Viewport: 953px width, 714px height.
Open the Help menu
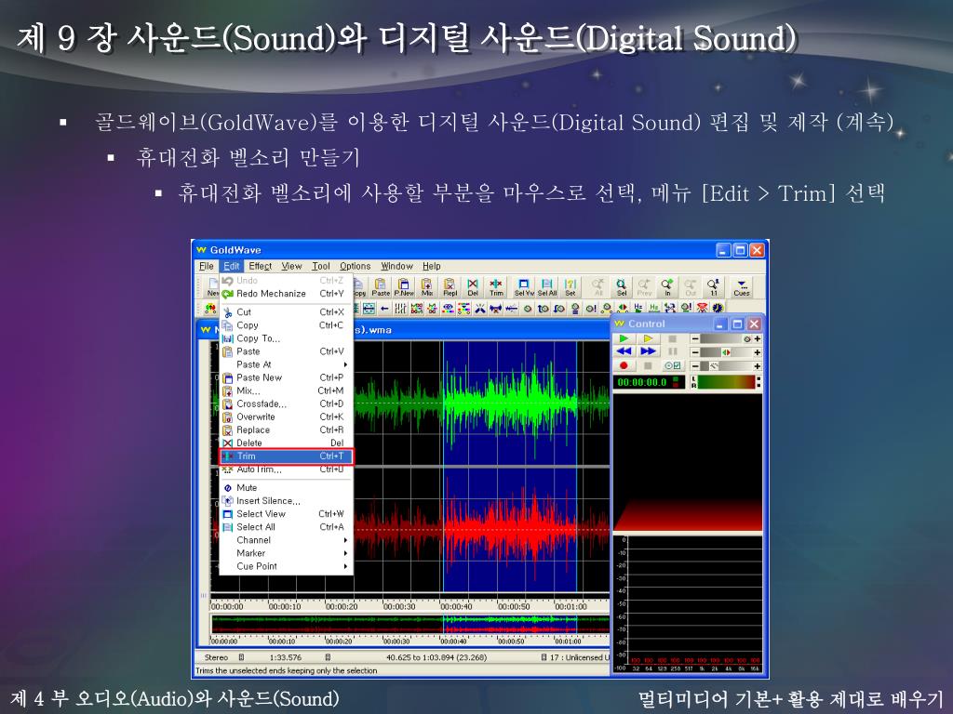coord(432,266)
